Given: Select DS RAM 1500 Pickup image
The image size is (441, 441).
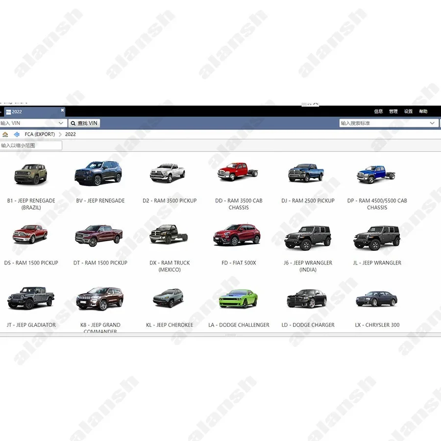Looking at the screenshot, I should pos(30,234).
